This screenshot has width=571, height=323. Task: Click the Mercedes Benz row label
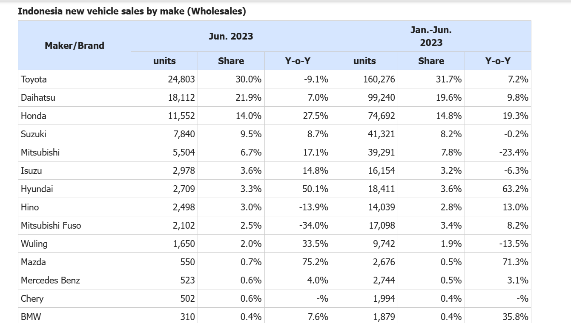(x=51, y=280)
